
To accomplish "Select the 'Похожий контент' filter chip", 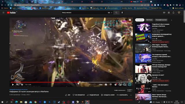I will [x=161, y=20].
